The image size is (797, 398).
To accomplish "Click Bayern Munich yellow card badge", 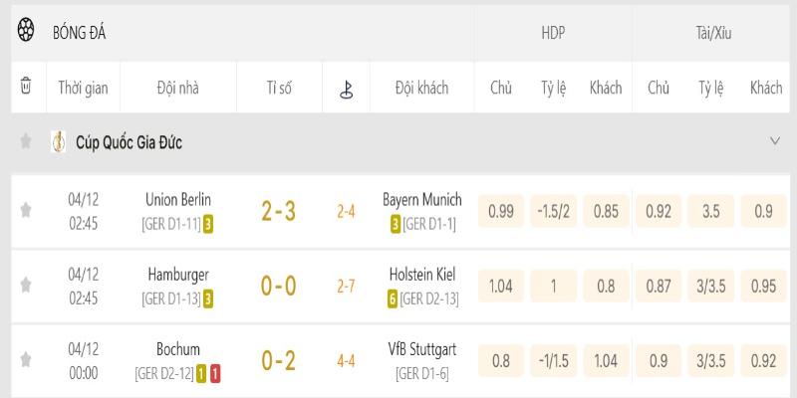I will coord(396,224).
